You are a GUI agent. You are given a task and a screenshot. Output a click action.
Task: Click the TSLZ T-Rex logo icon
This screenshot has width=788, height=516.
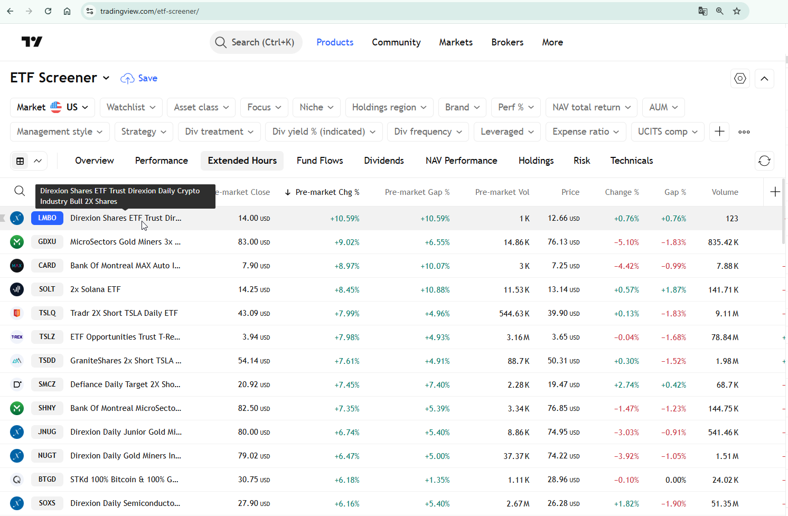coord(17,337)
